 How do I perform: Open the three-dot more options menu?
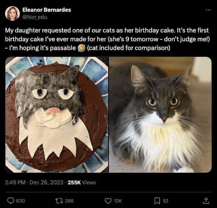pyautogui.click(x=208, y=10)
